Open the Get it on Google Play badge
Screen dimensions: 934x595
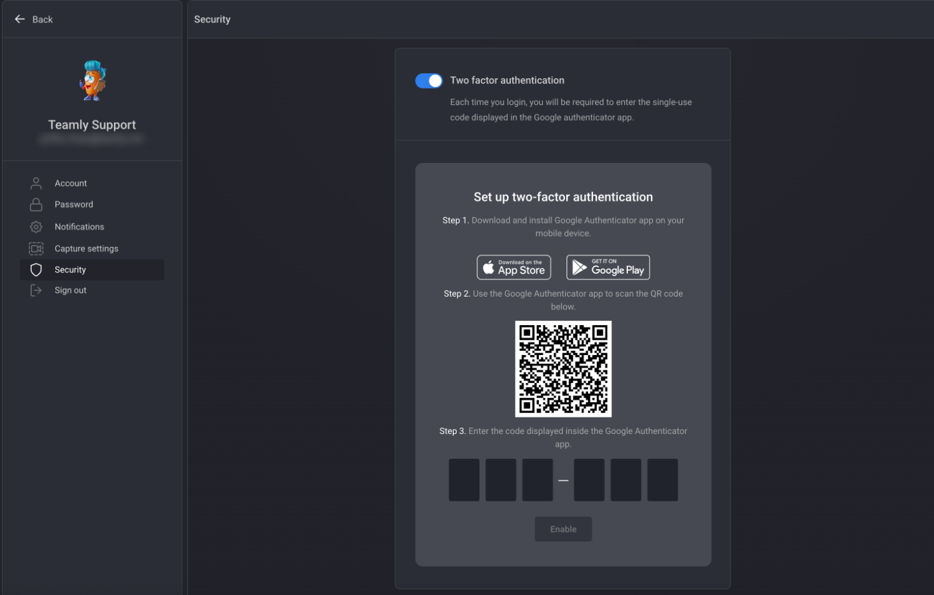(x=608, y=267)
